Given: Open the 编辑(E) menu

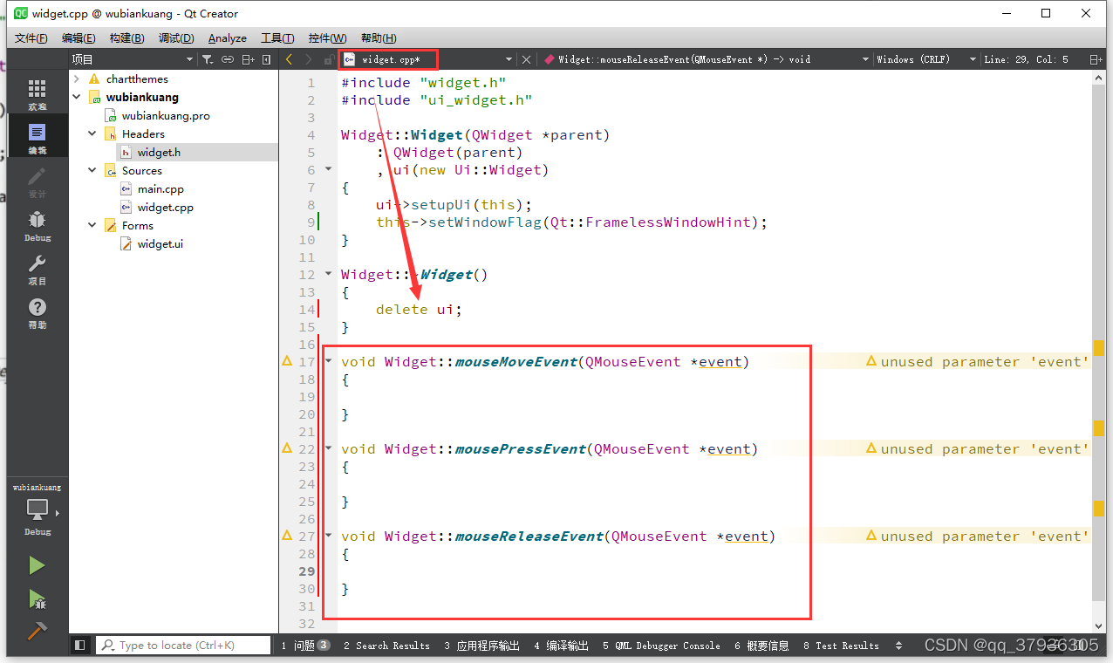Looking at the screenshot, I should 79,38.
